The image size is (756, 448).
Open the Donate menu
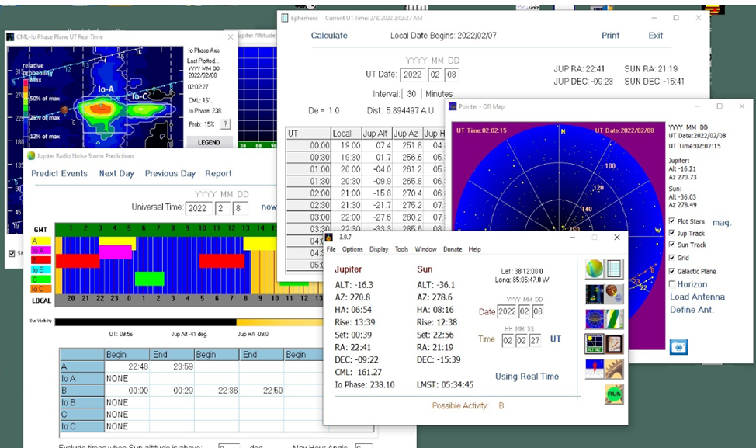[x=453, y=249]
